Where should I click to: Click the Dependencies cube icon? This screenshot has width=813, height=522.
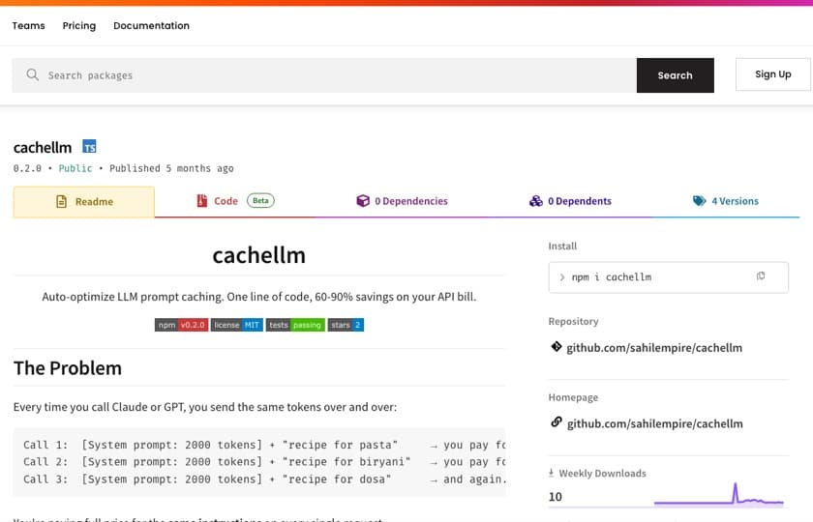pos(363,200)
